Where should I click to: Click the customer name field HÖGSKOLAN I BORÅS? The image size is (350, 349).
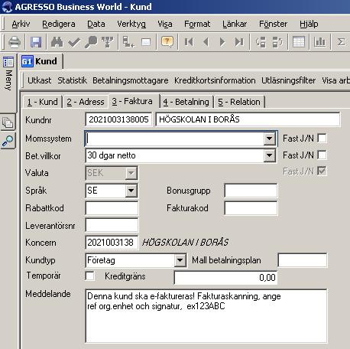click(x=248, y=119)
